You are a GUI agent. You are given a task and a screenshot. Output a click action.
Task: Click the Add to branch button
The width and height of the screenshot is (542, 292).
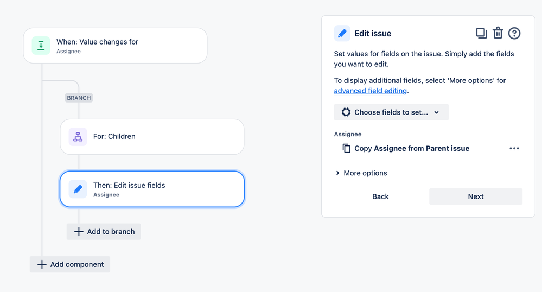click(x=104, y=232)
